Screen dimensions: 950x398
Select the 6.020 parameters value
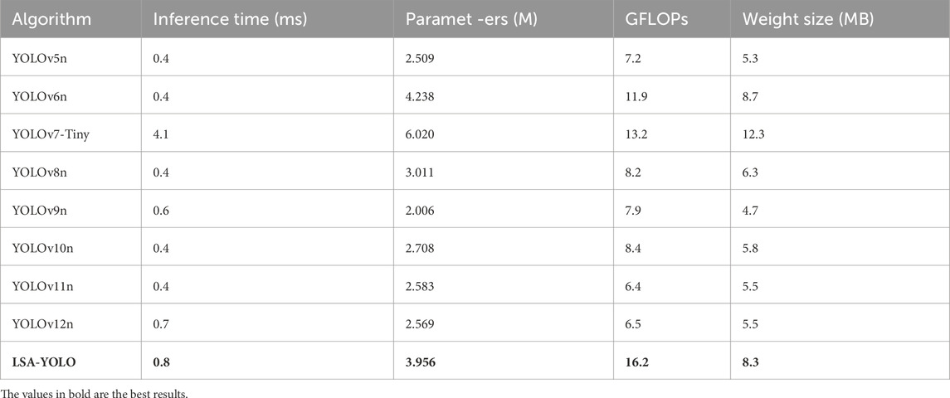421,134
